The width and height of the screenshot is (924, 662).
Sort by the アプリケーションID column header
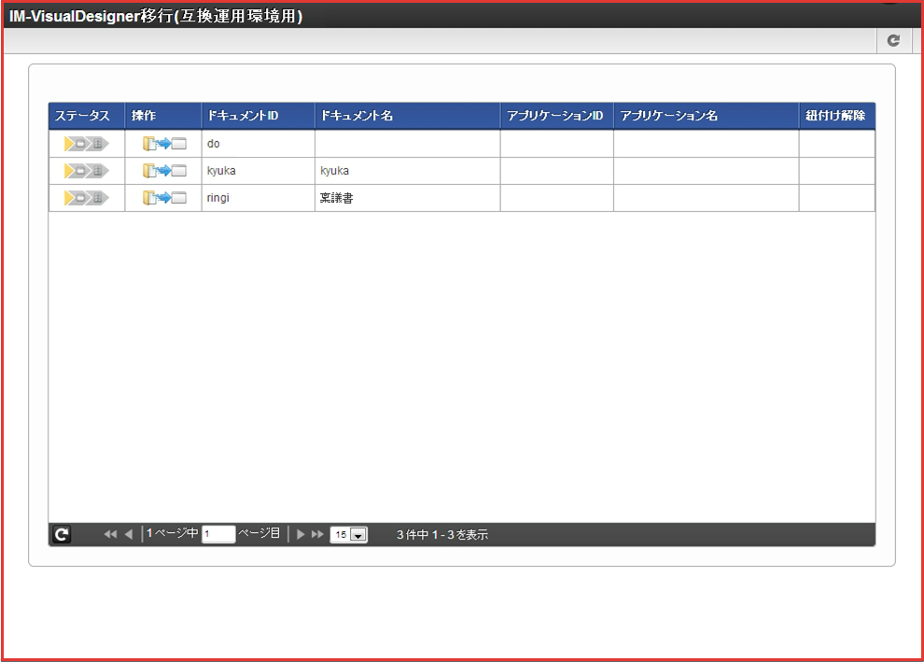tap(557, 116)
